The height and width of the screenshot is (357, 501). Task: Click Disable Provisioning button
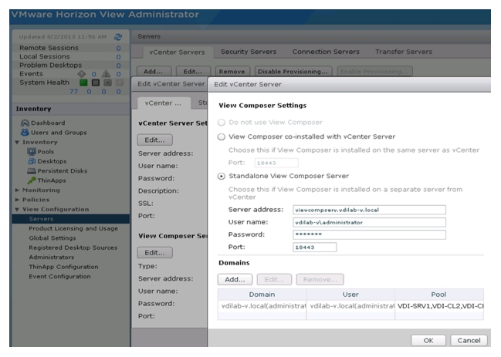tap(293, 72)
